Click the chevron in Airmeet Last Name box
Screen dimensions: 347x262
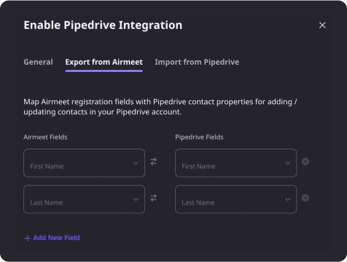pyautogui.click(x=136, y=199)
